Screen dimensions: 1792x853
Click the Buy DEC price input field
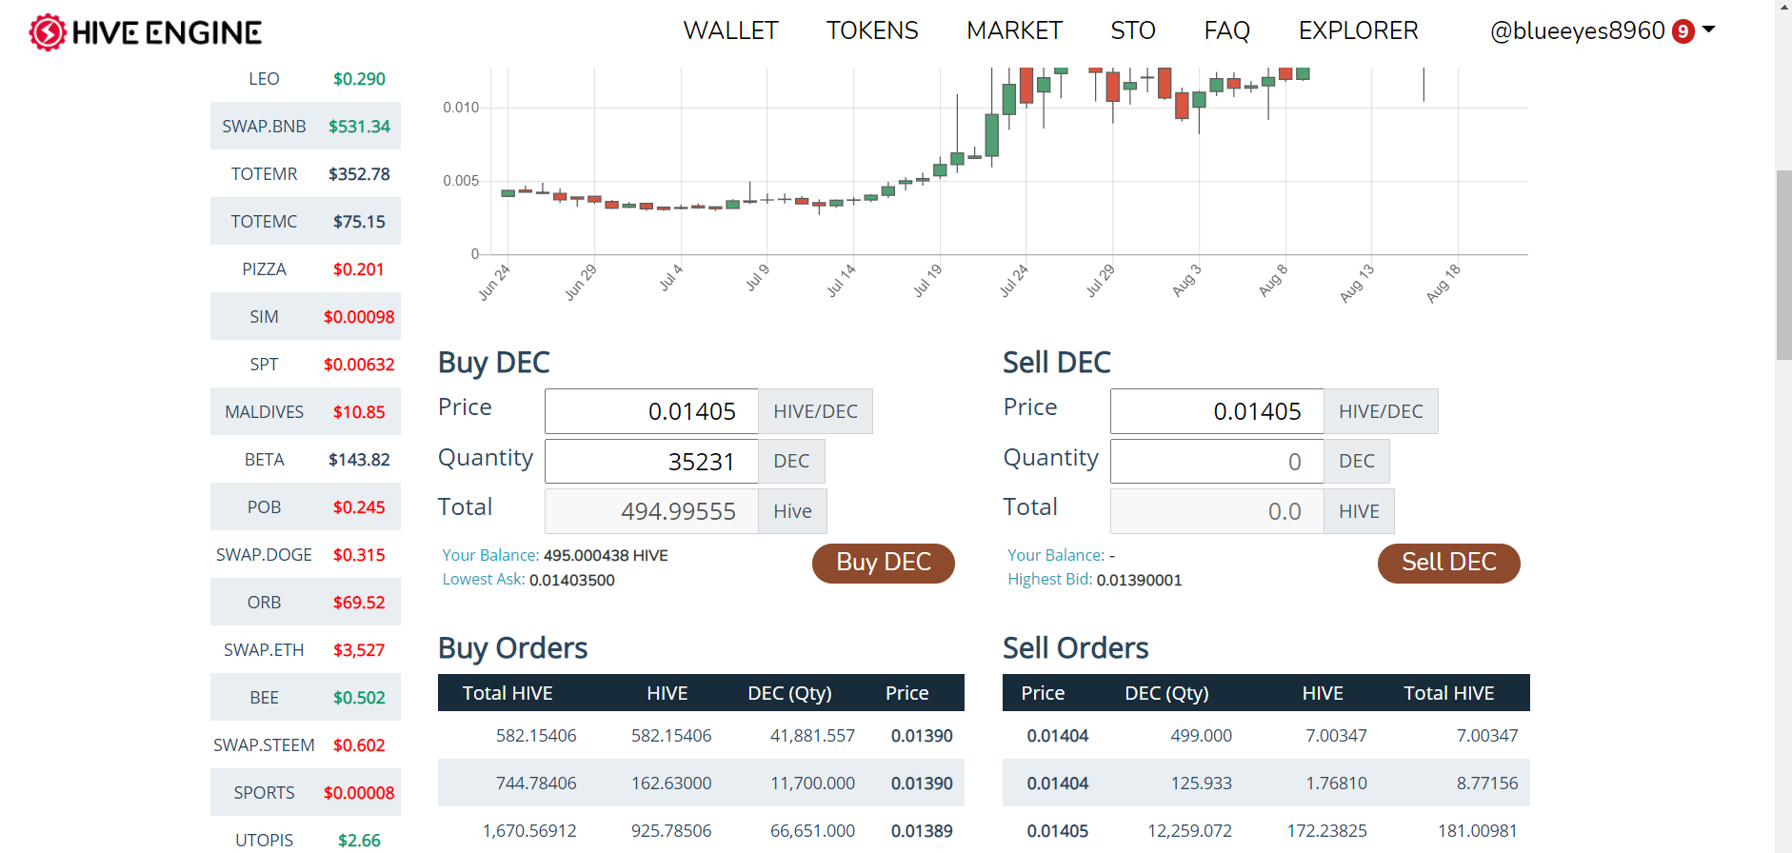(x=651, y=411)
